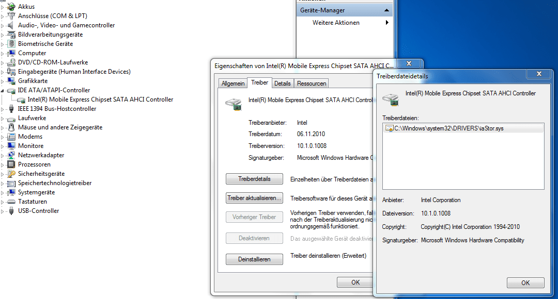This screenshot has height=299, width=558.
Task: Click the device icon in Eigenschaften Treiber tab
Action: [x=234, y=104]
